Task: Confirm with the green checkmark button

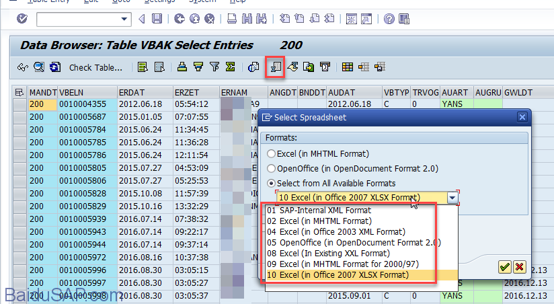Action: coord(505,267)
